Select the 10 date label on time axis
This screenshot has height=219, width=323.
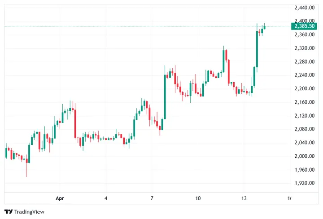198,198
